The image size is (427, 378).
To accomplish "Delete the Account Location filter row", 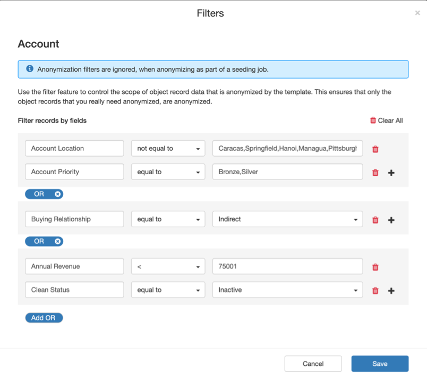I will click(x=375, y=149).
